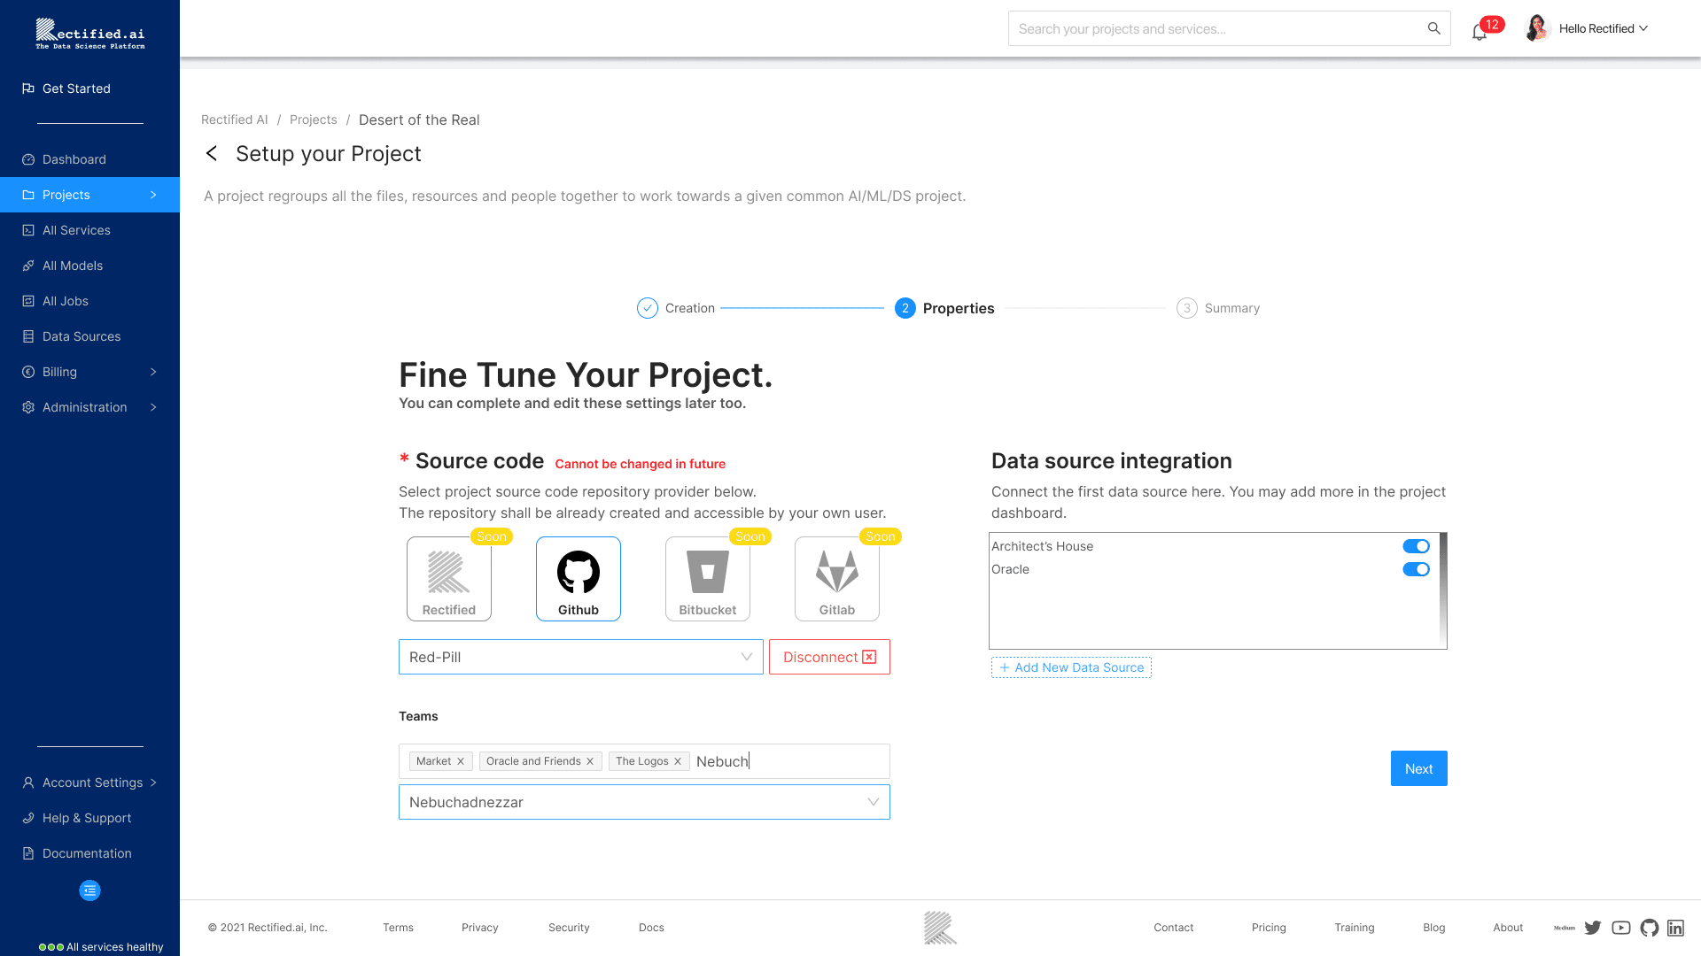Select Github as source code provider
This screenshot has height=956, width=1701.
pos(578,579)
